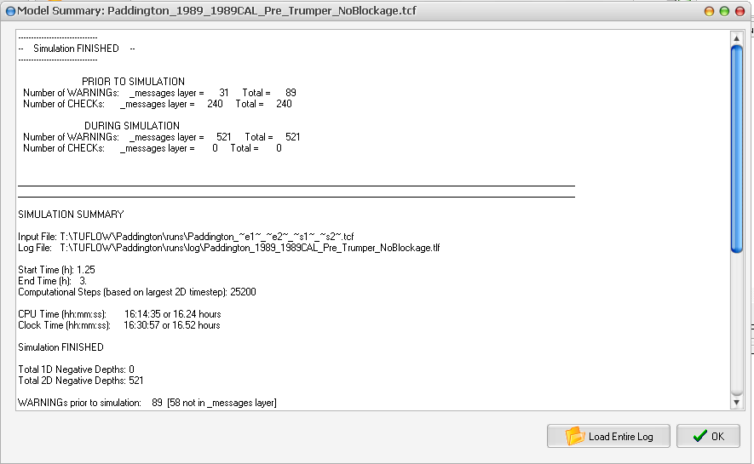Click the Clock Time line in the log
Image resolution: width=754 pixels, height=464 pixels.
pos(119,325)
